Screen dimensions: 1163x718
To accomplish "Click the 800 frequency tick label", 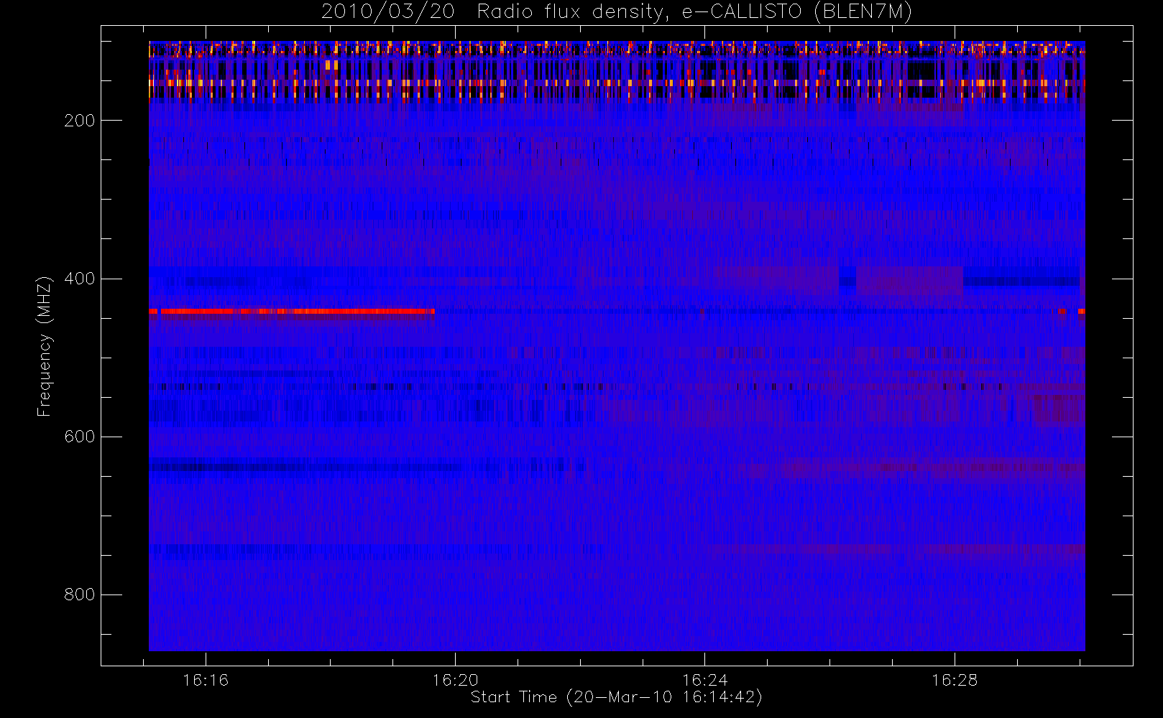I will [79, 595].
